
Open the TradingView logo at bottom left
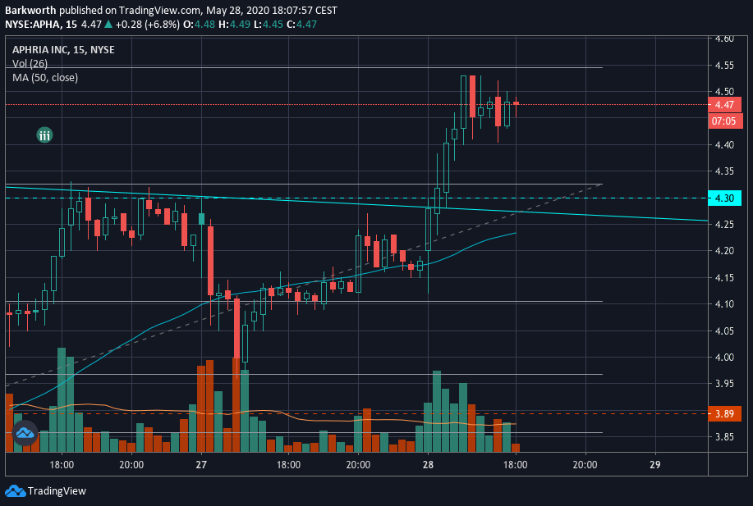(x=46, y=490)
